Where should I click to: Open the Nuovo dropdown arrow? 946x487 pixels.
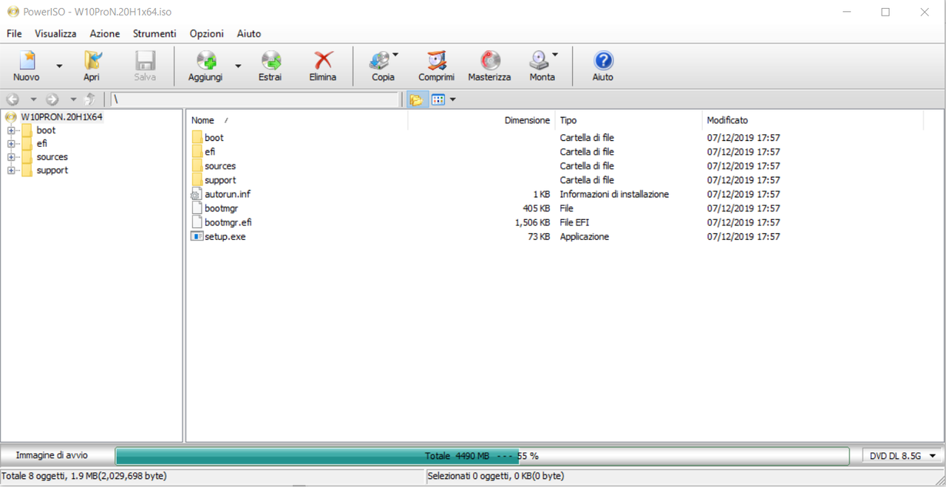59,66
